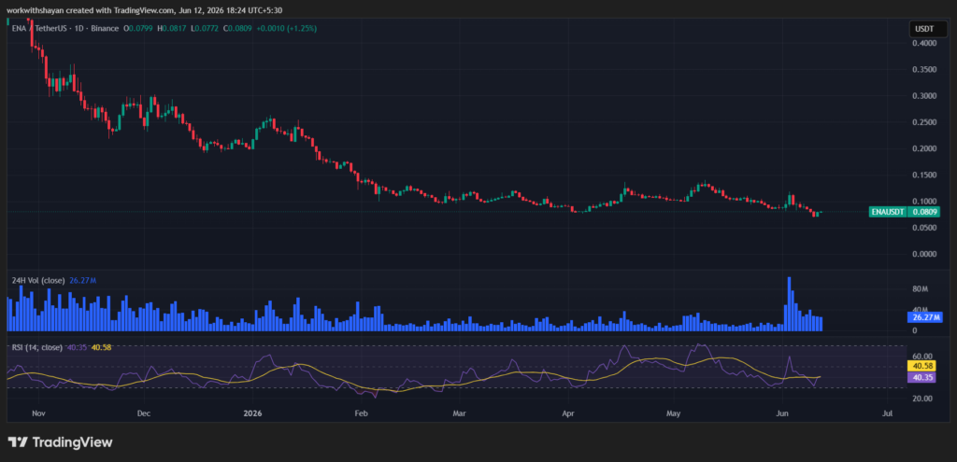Click the purple 40.35 RSI legend value
Image resolution: width=957 pixels, height=462 pixels.
[x=77, y=347]
